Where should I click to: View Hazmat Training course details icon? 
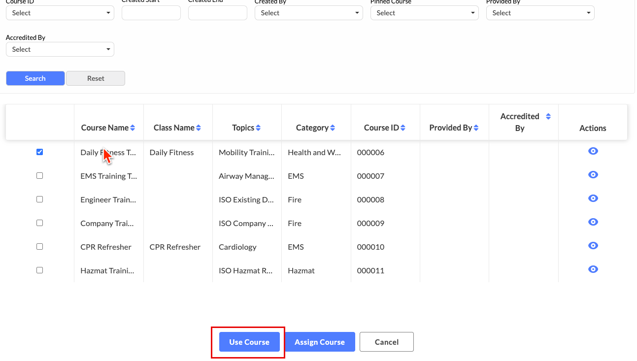pyautogui.click(x=593, y=269)
